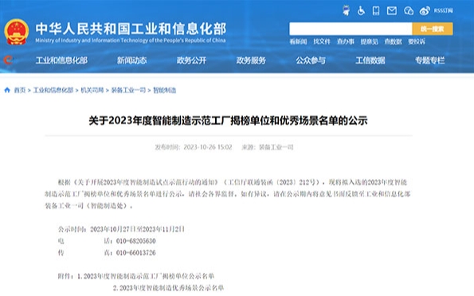Click the 中华人民共和国工业和信息化部 site title
This screenshot has width=474, height=296.
point(131,29)
